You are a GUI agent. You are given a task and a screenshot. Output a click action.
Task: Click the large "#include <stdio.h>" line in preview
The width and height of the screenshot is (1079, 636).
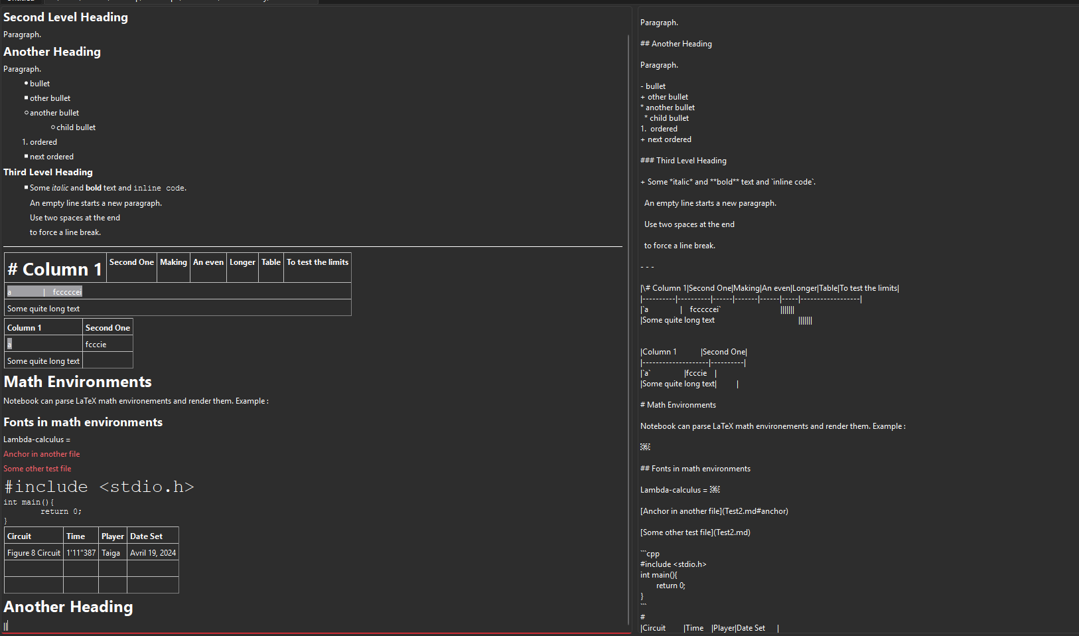(x=99, y=487)
